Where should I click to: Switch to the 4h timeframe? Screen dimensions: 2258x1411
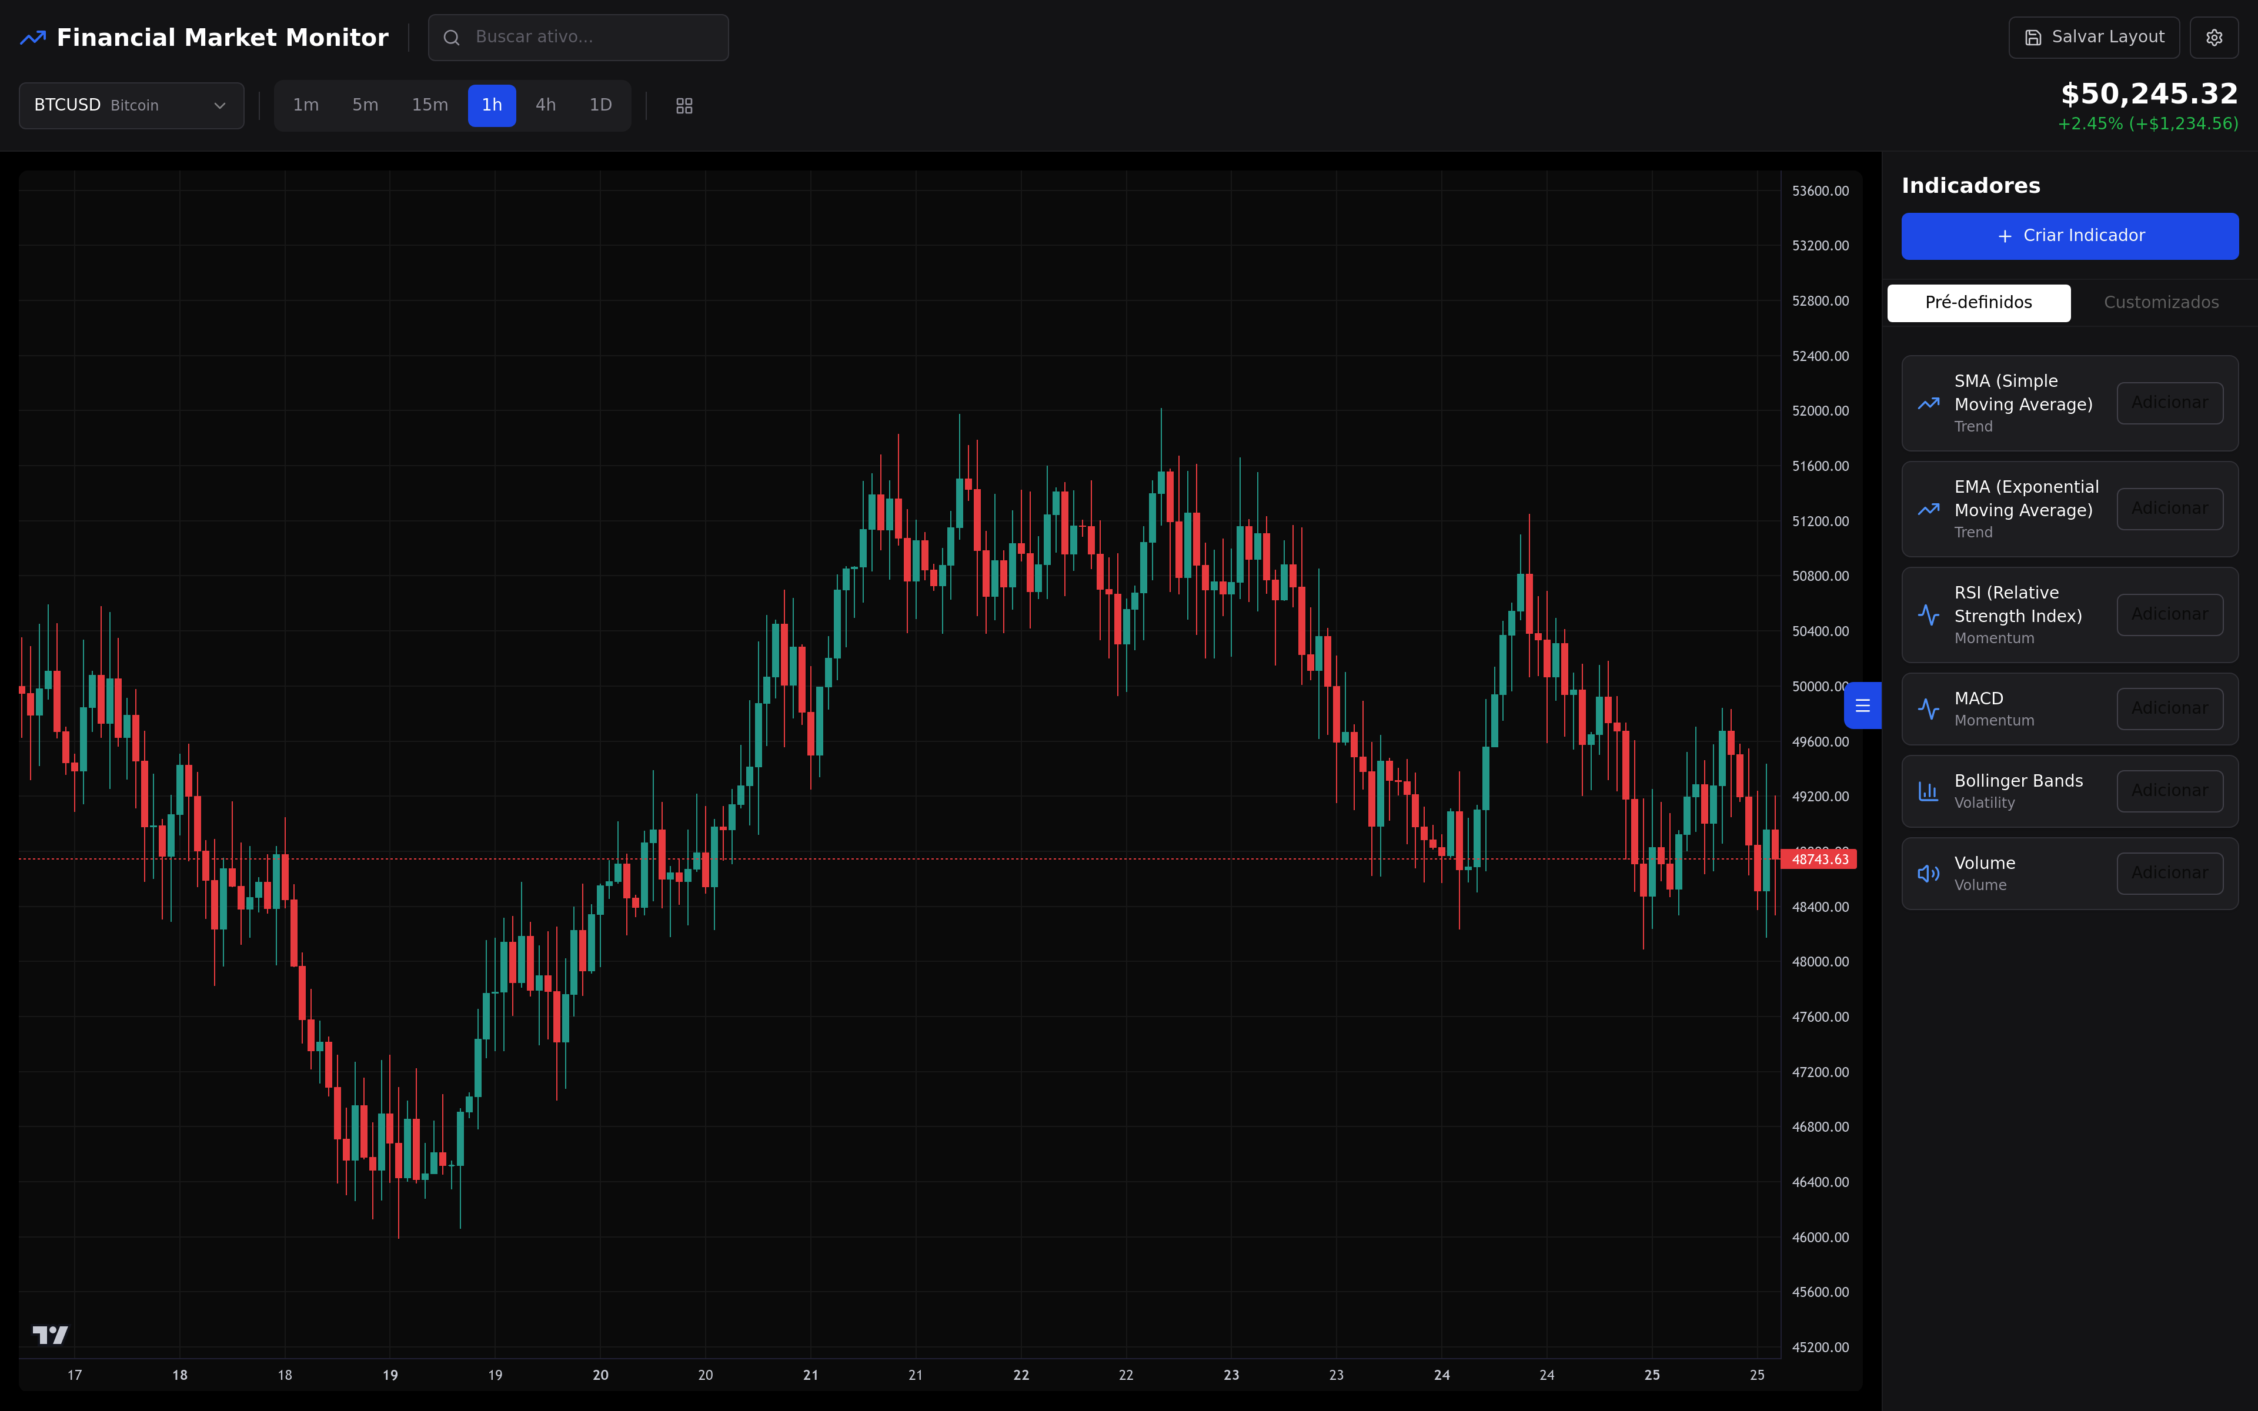click(x=546, y=105)
